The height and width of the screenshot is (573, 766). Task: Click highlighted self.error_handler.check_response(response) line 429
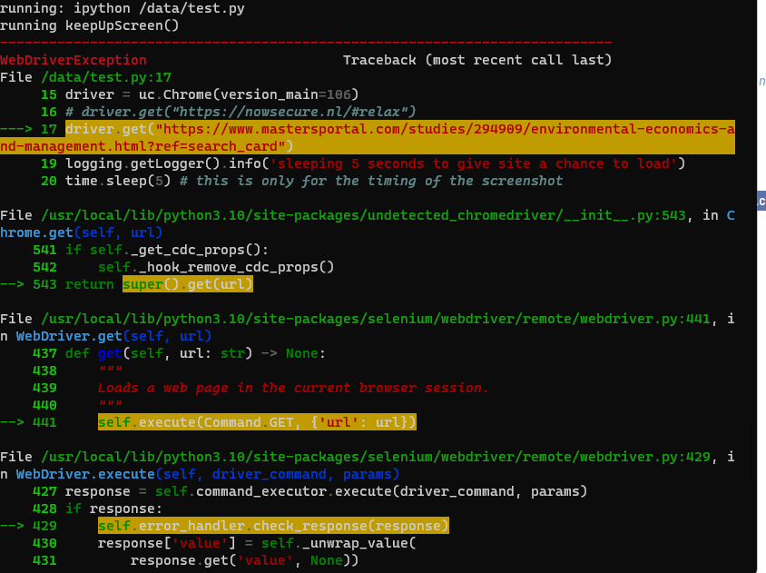(273, 526)
